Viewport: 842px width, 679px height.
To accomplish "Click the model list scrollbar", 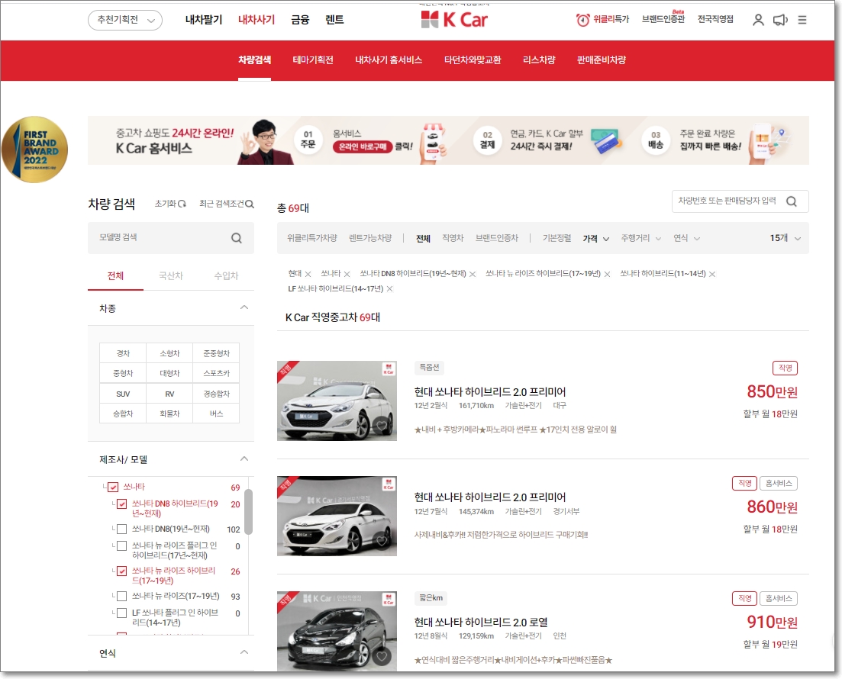I will pyautogui.click(x=248, y=512).
